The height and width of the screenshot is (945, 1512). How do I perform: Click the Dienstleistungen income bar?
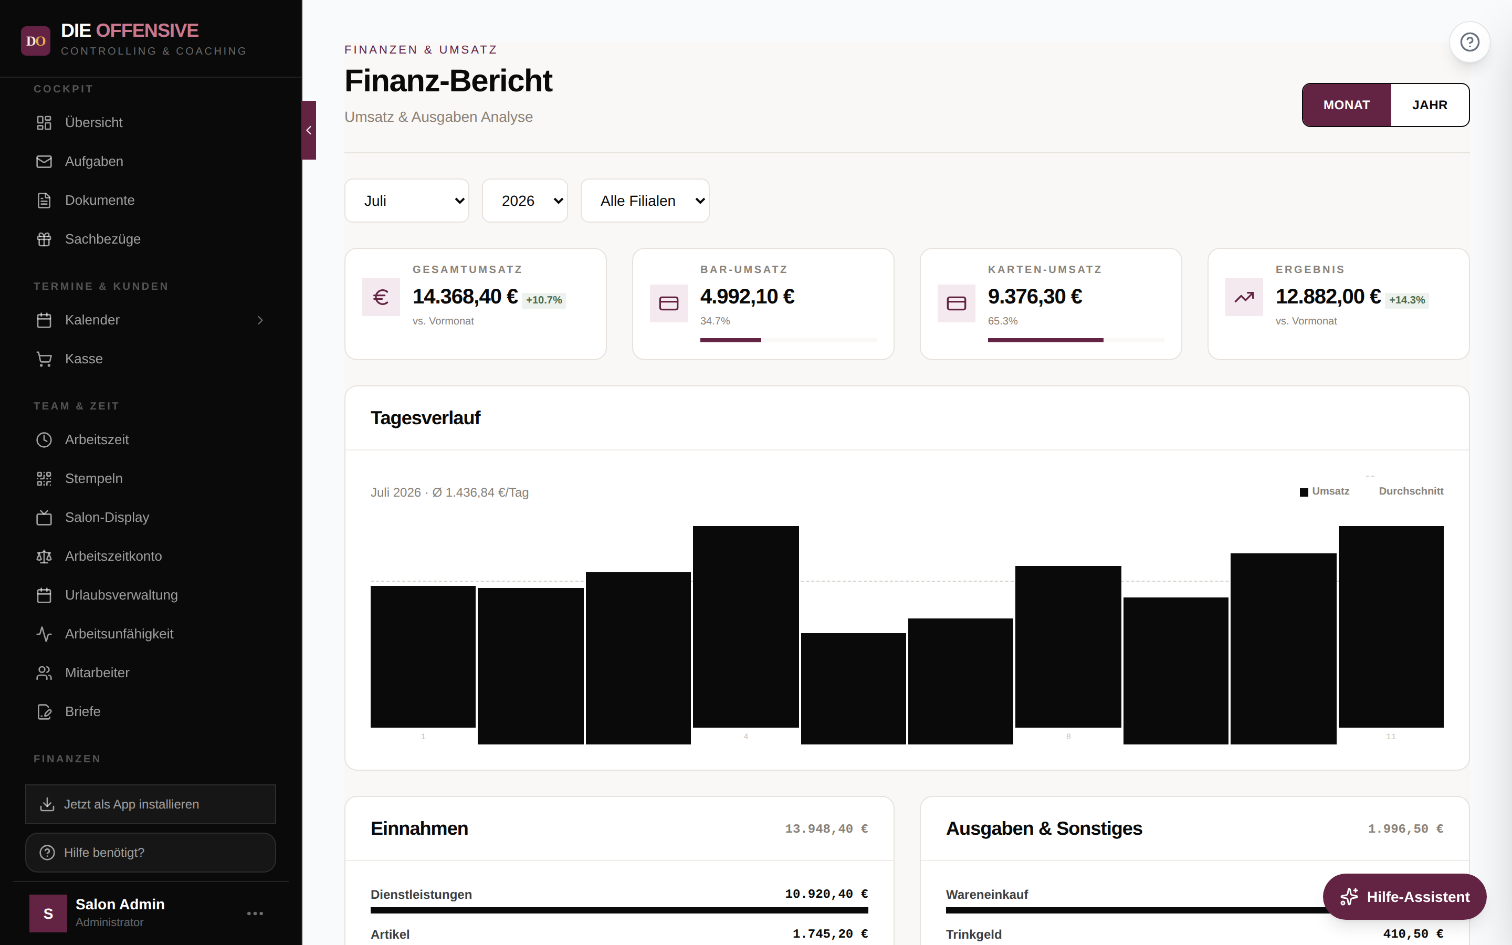(619, 910)
